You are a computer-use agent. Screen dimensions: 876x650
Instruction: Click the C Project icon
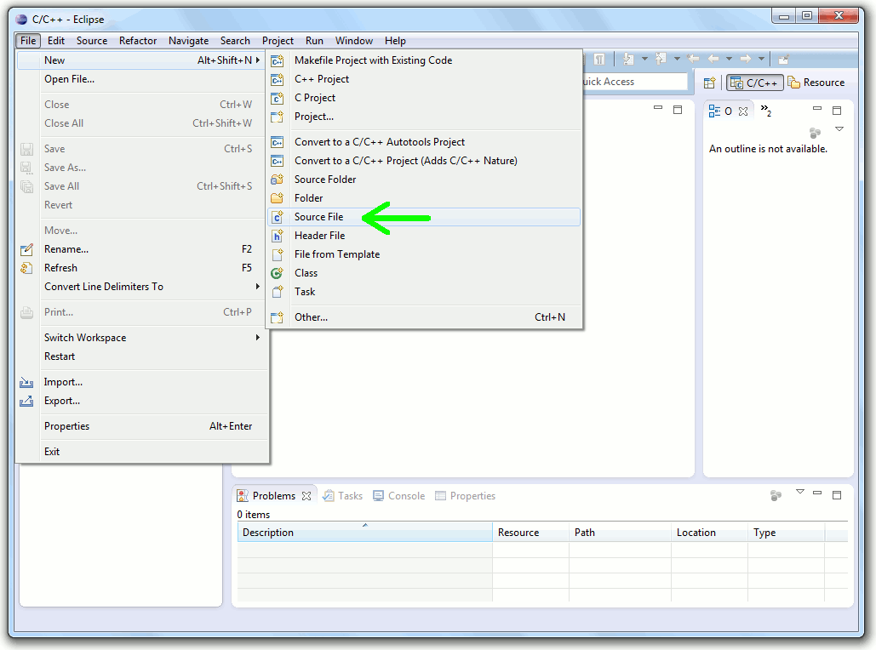pyautogui.click(x=278, y=99)
